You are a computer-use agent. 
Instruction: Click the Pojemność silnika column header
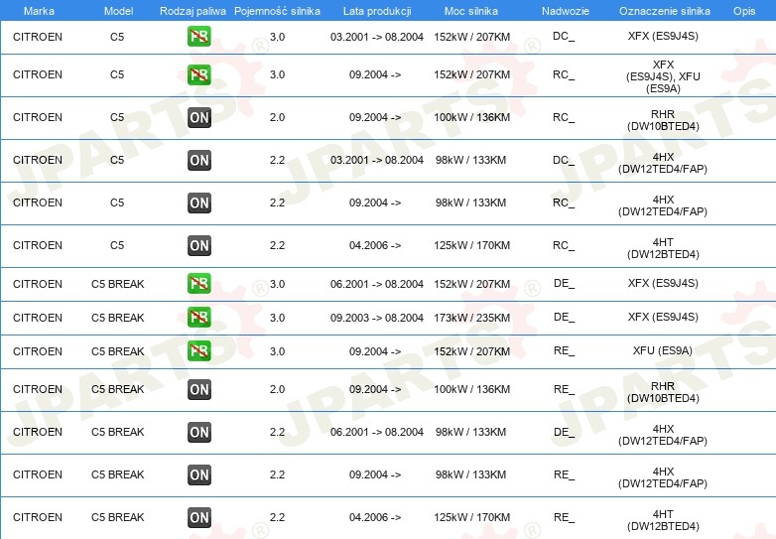tap(277, 11)
